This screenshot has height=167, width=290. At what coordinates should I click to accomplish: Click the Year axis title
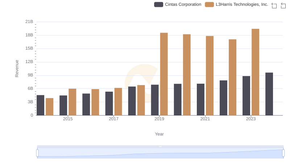159,134
